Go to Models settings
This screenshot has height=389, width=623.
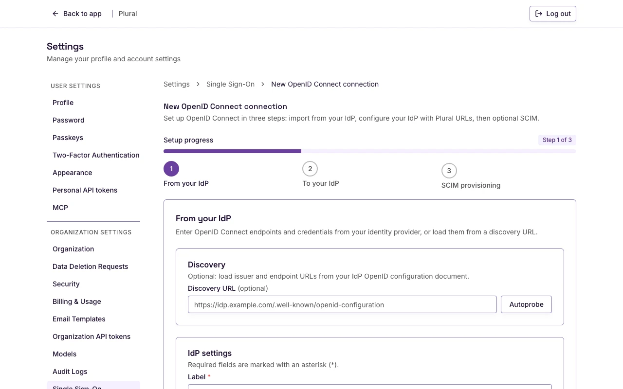click(93, 354)
